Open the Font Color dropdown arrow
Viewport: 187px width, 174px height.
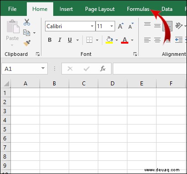[132, 40]
